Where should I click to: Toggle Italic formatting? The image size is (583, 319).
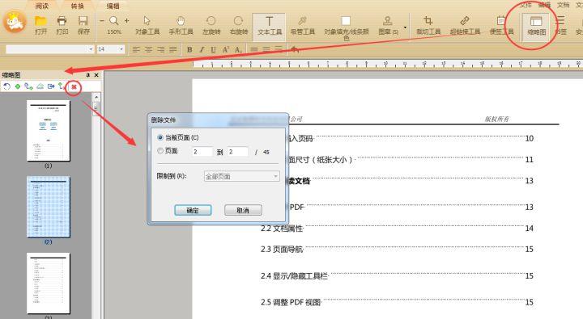[202, 49]
